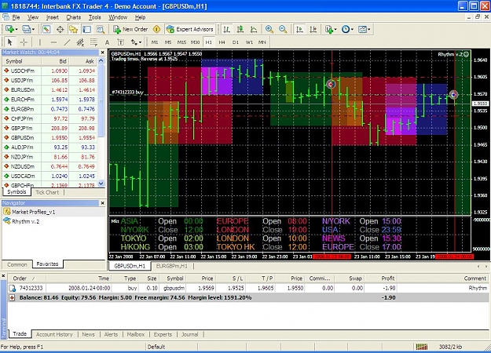
Task: Select the Vertical Line tool
Action: pyautogui.click(x=40, y=42)
